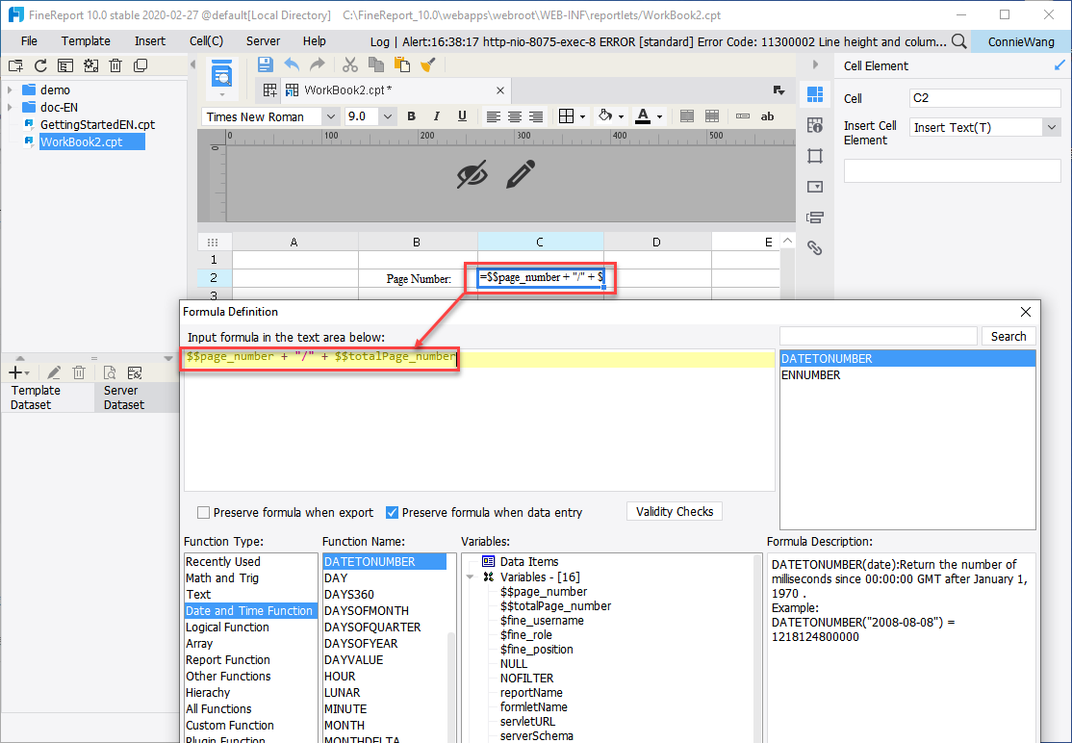The height and width of the screenshot is (743, 1072).
Task: Enable the Preserve formula when export checkbox
Action: 202,512
